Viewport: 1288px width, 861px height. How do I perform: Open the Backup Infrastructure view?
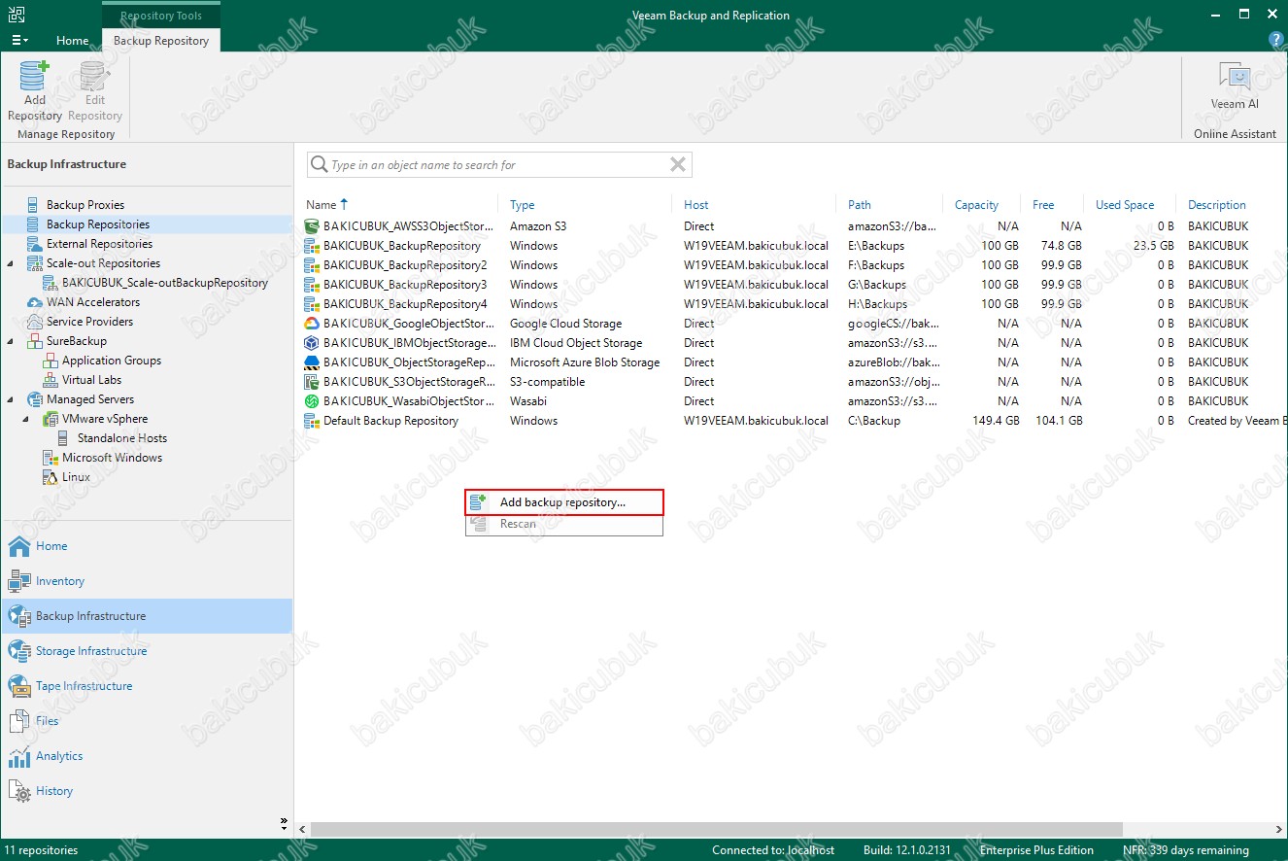[x=146, y=616]
